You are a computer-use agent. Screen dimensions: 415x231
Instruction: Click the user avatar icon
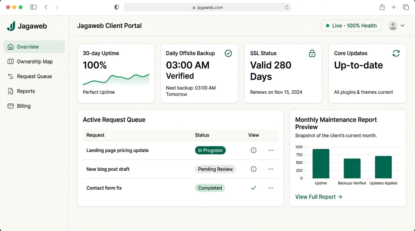coord(393,26)
